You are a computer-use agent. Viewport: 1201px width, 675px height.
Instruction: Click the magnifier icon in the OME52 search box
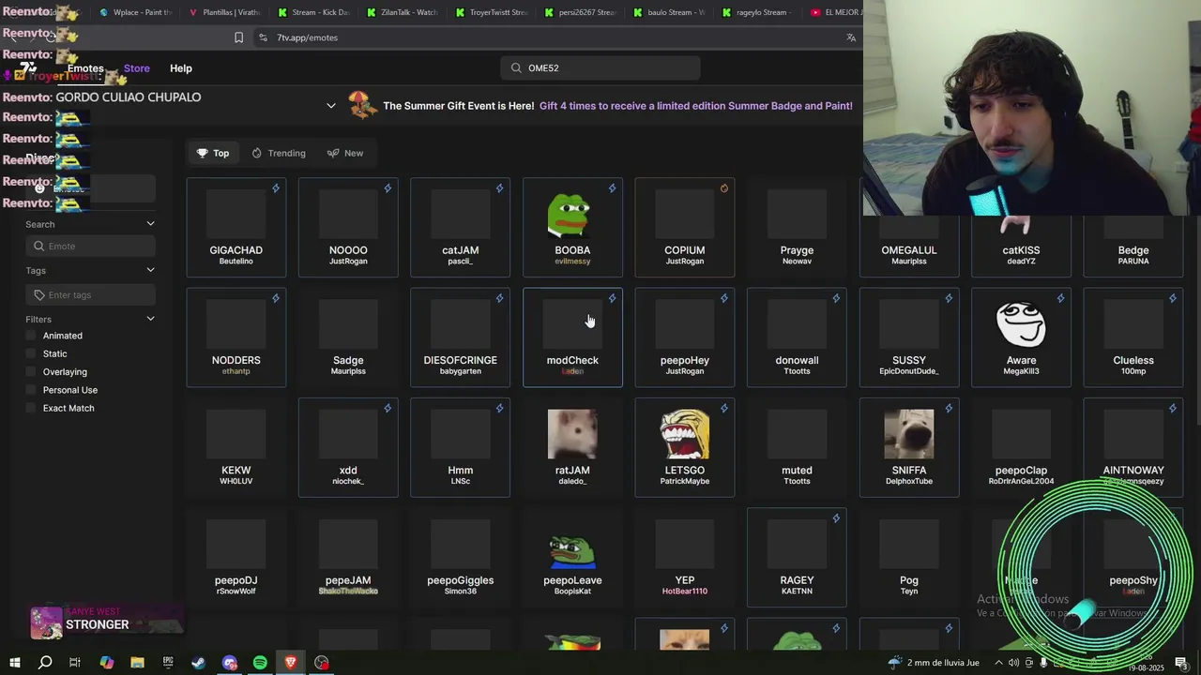coord(516,67)
